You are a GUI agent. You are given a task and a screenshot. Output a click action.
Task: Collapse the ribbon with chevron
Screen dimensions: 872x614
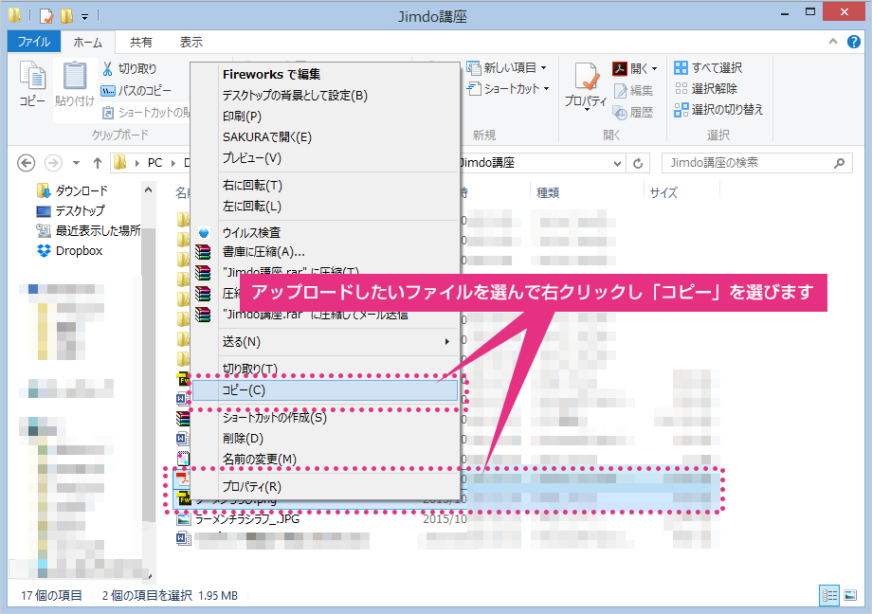[832, 42]
